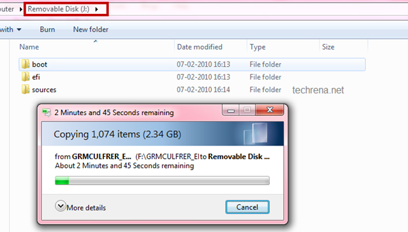Viewport: 408px width, 232px height.
Task: Select the boot folder icon
Action: pyautogui.click(x=25, y=64)
